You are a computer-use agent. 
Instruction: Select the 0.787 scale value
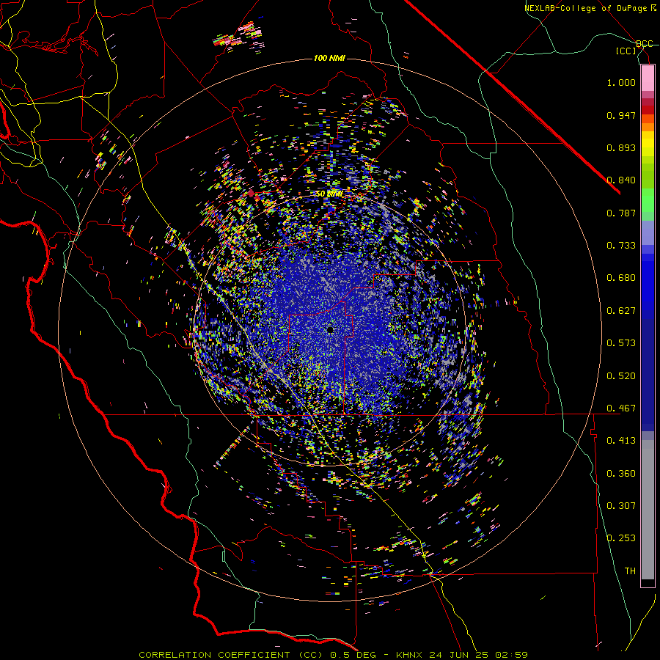point(621,213)
